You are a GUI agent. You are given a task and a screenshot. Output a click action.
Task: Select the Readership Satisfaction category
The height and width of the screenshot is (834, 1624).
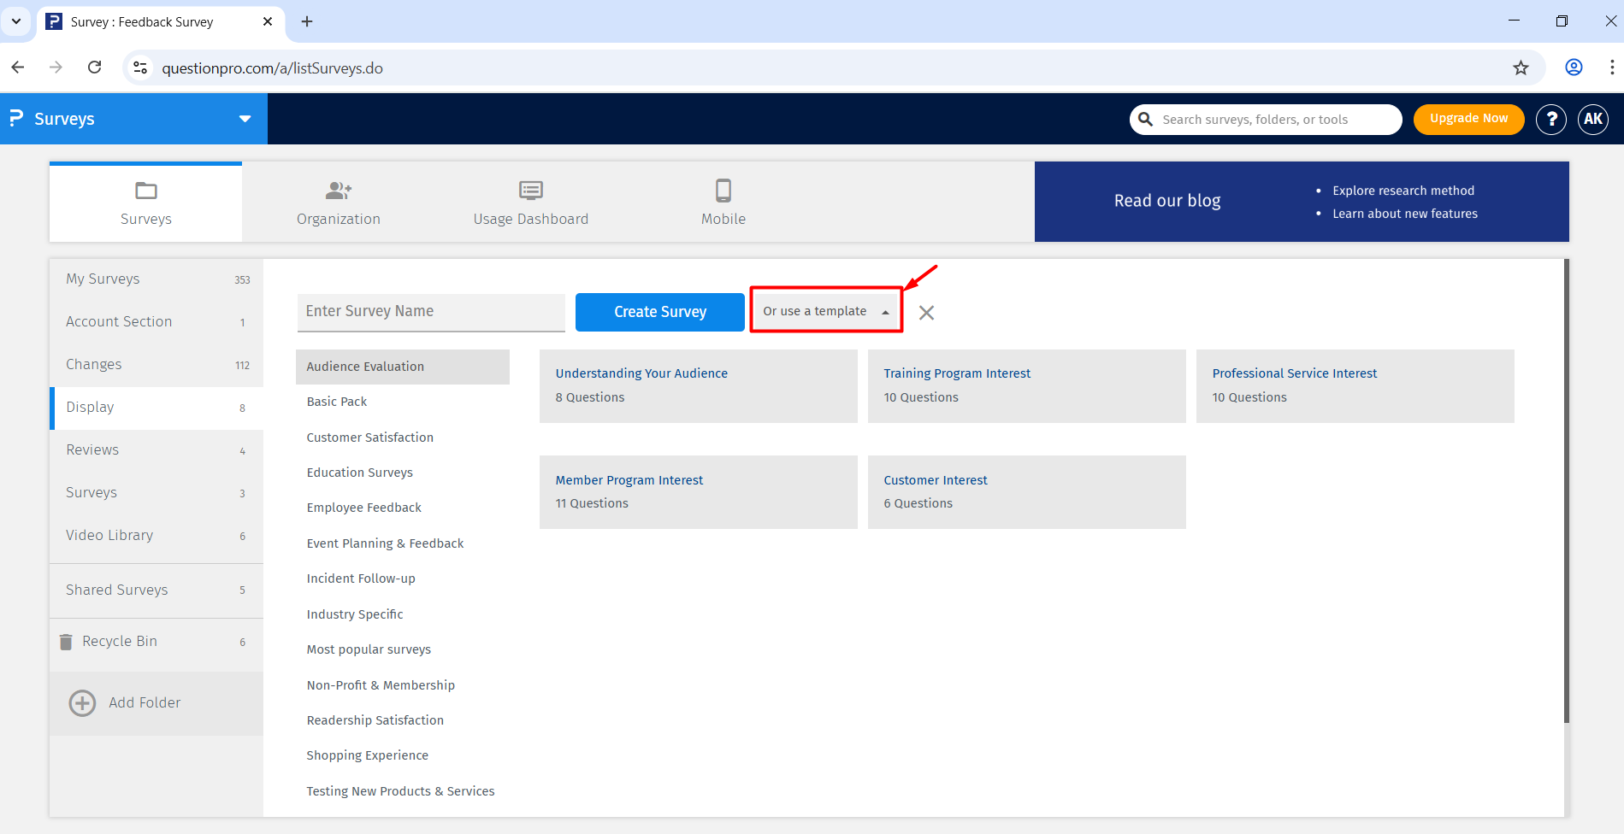[x=403, y=720]
